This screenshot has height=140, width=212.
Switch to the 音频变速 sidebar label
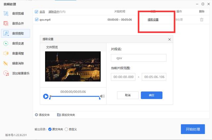(x=18, y=43)
